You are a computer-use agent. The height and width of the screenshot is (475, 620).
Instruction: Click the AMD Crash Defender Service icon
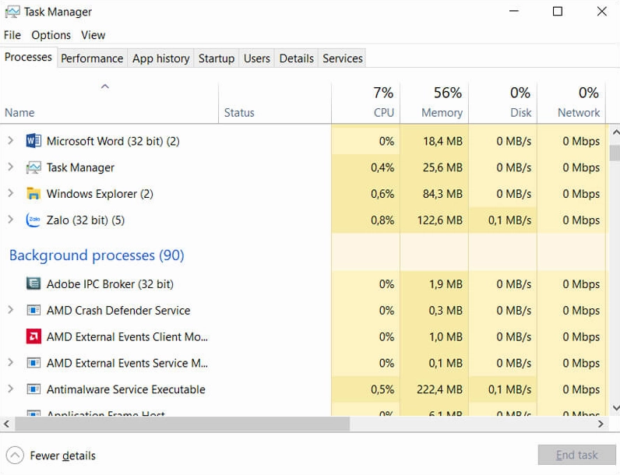click(x=33, y=310)
